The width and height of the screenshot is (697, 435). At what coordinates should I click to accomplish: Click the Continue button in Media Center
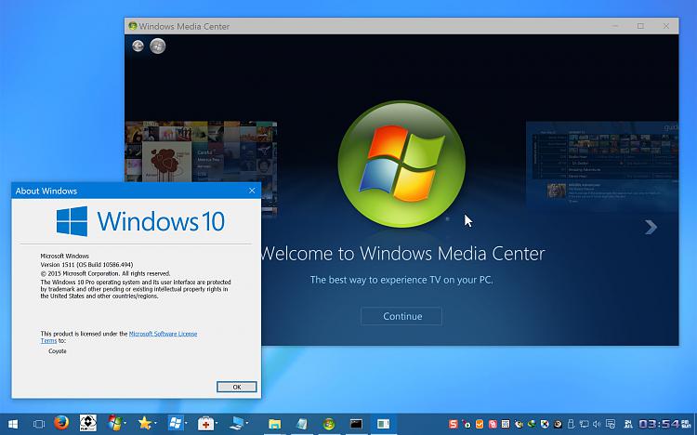click(x=401, y=316)
